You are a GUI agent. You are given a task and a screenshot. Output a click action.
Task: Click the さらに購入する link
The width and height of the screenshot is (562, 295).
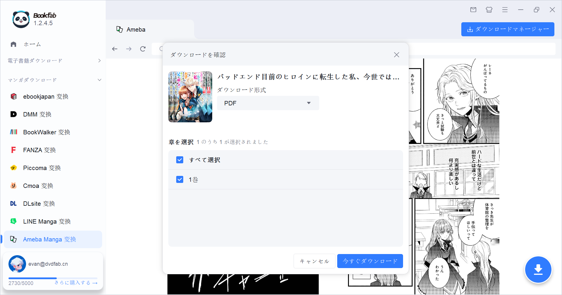(76, 283)
